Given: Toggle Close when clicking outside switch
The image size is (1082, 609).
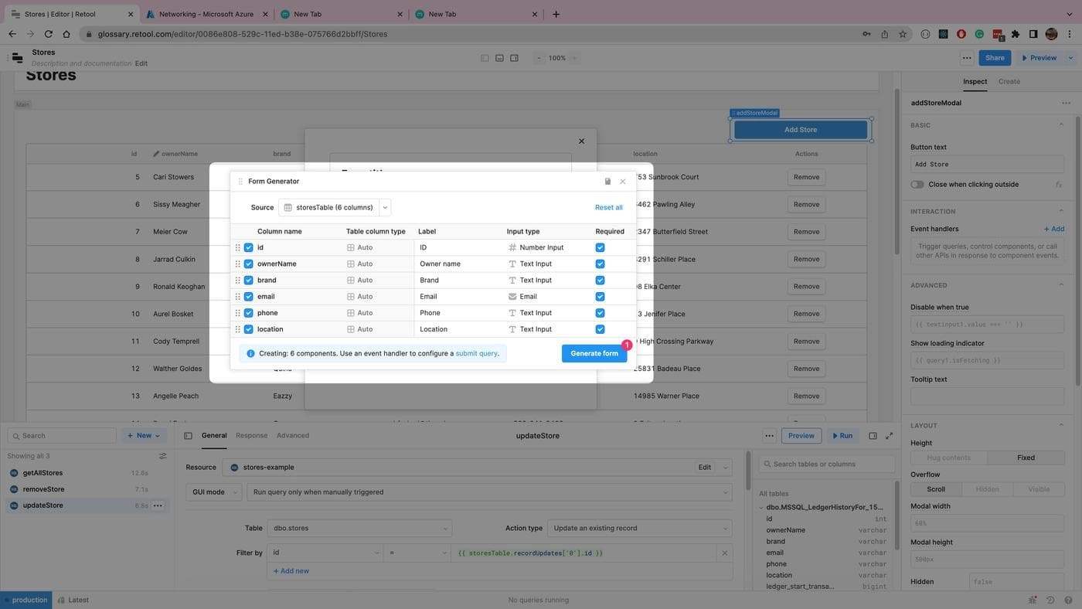Looking at the screenshot, I should coord(917,185).
